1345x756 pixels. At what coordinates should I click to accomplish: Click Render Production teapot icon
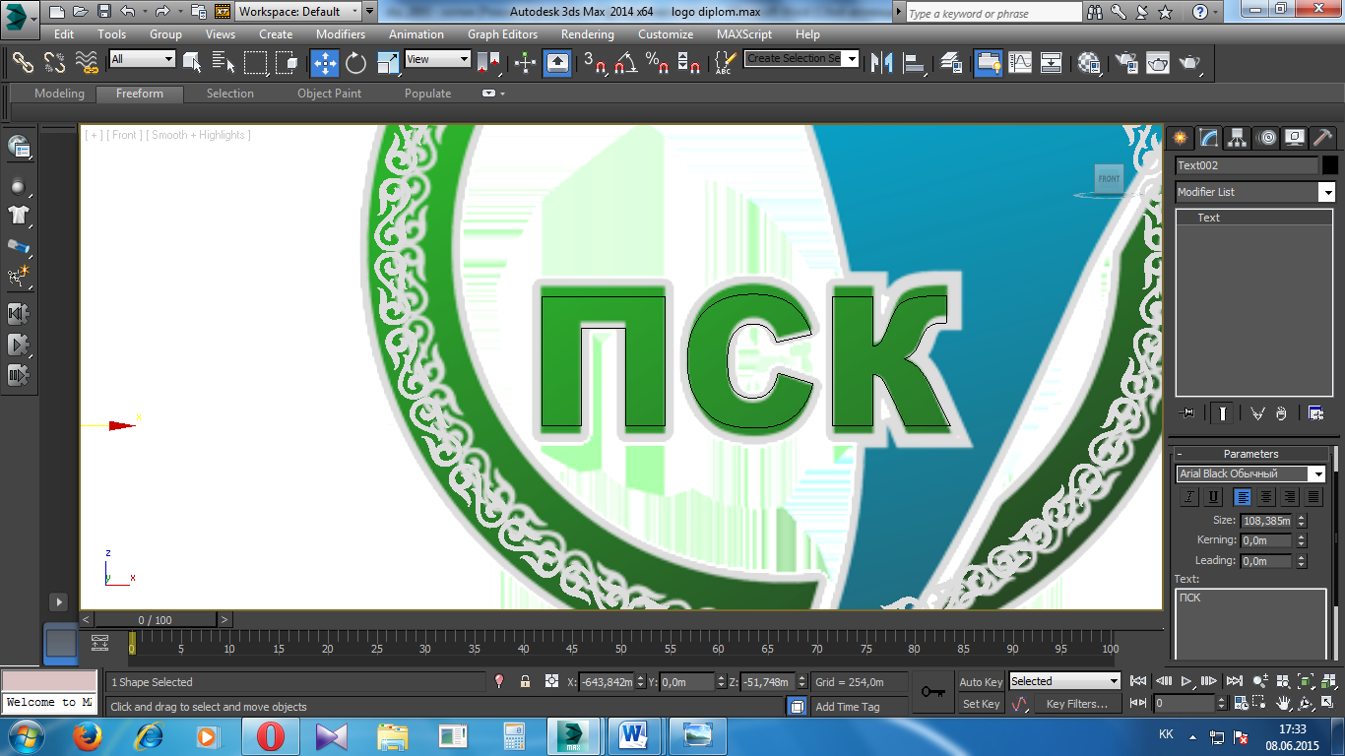1190,63
